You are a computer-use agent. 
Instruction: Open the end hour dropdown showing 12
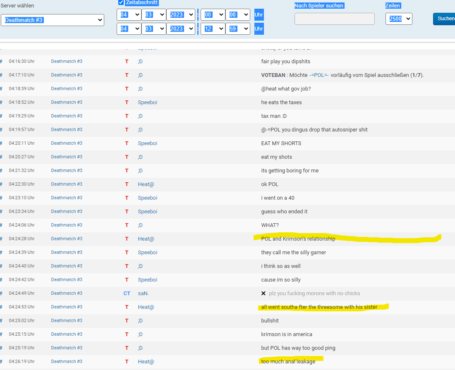213,29
